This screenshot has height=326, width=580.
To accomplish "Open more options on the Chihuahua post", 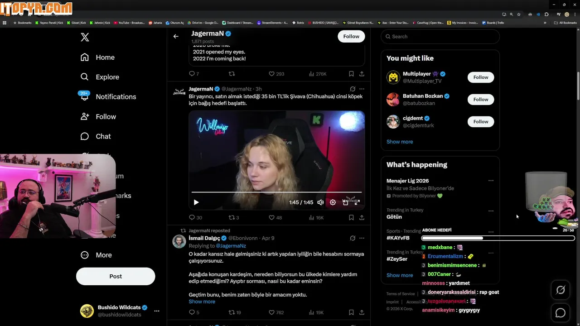I will [362, 89].
